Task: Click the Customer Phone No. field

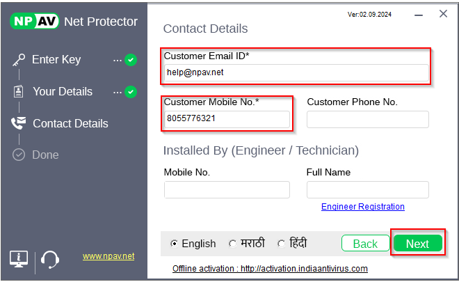Action: coord(367,120)
